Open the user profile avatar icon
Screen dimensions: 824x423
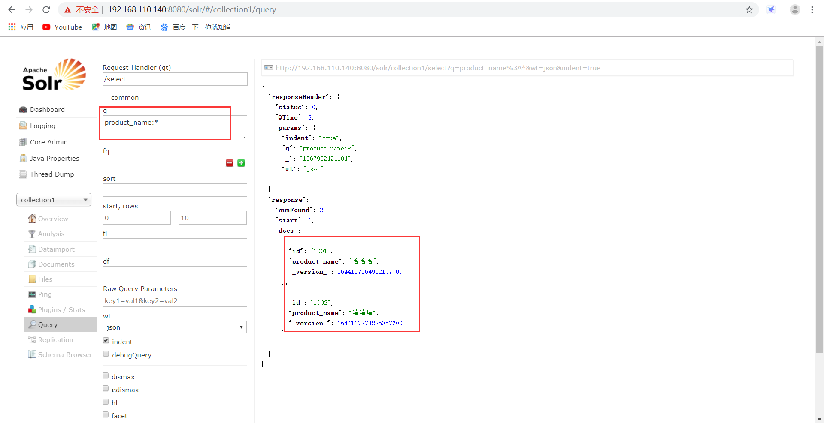pyautogui.click(x=795, y=9)
